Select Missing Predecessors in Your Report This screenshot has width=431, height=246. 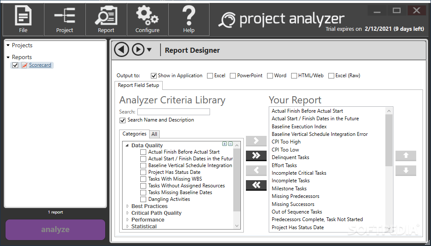pos(295,196)
